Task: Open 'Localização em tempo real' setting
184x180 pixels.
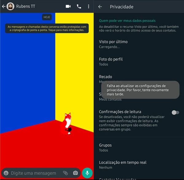Action: 139,165
